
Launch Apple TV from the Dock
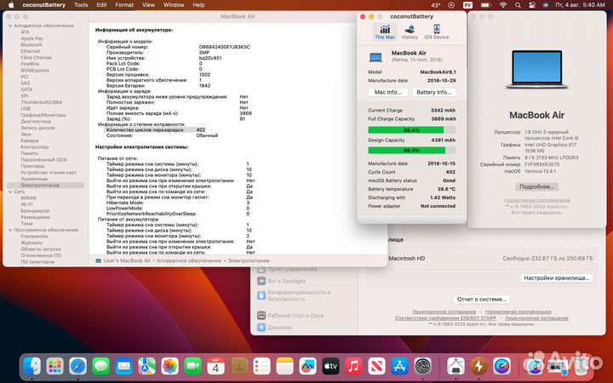coord(330,367)
